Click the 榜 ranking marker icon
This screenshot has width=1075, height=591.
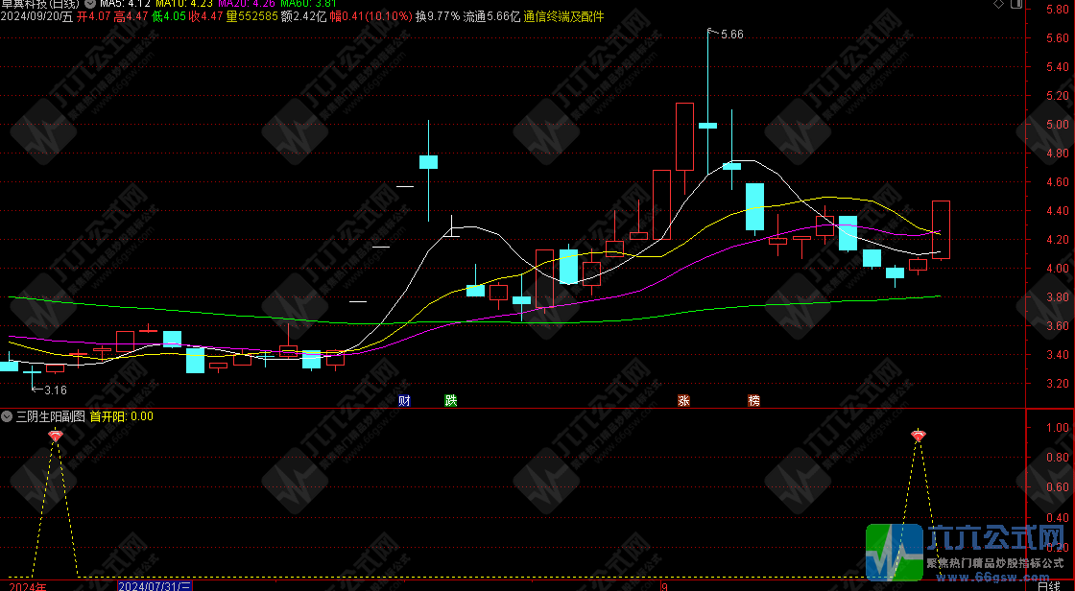click(753, 400)
